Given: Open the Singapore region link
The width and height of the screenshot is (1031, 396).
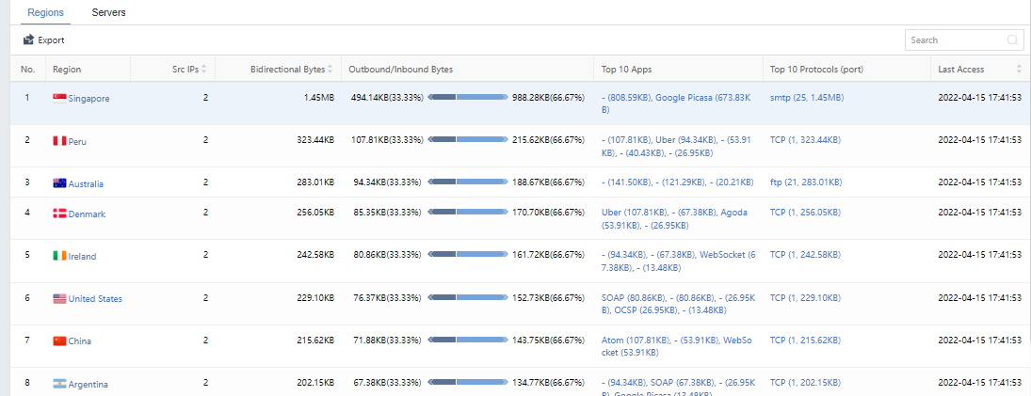Looking at the screenshot, I should pyautogui.click(x=89, y=99).
